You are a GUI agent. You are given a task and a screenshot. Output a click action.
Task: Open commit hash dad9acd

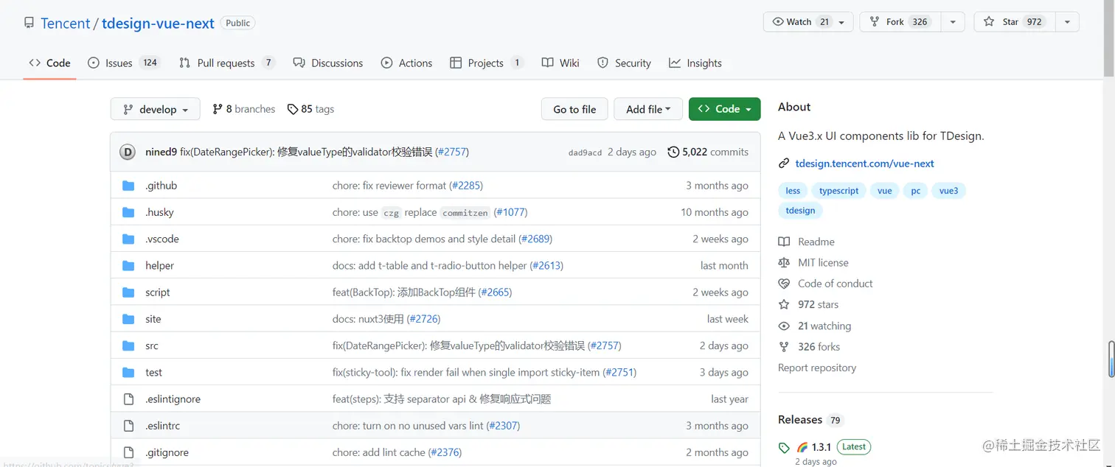(585, 152)
